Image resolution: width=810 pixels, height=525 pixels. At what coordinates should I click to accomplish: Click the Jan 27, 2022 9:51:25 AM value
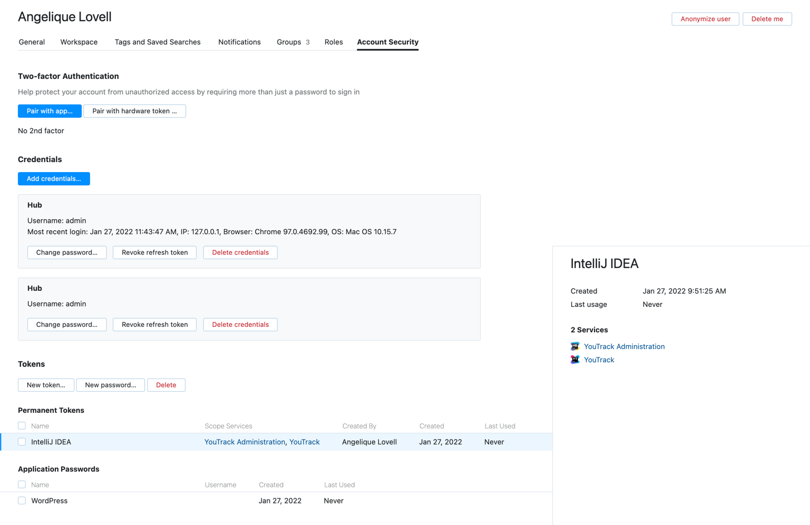[684, 291]
